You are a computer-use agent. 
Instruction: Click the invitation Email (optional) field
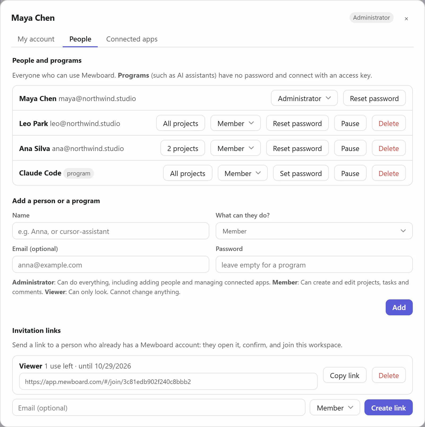click(159, 408)
